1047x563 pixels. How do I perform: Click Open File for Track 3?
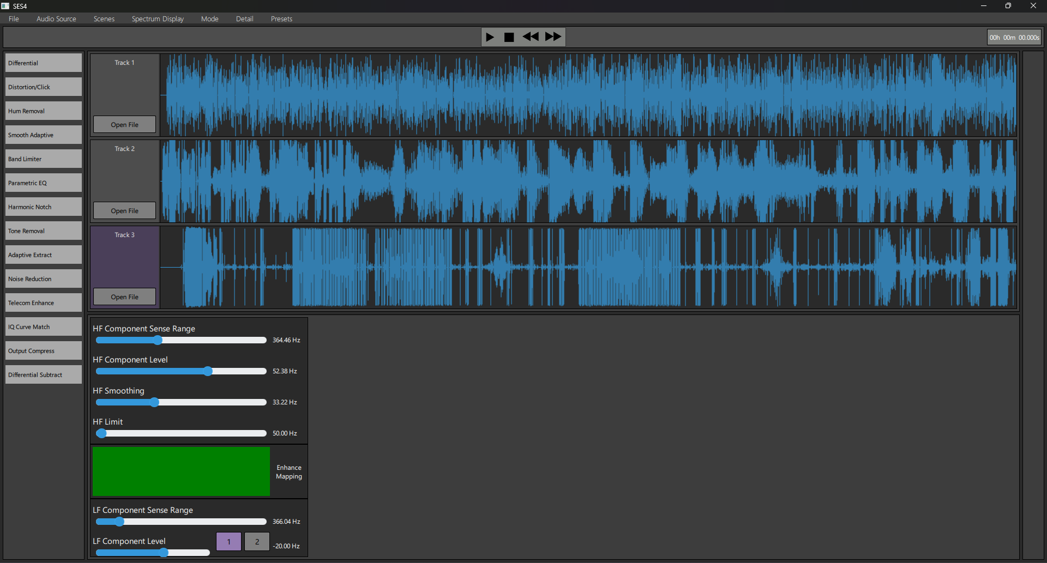pyautogui.click(x=124, y=297)
